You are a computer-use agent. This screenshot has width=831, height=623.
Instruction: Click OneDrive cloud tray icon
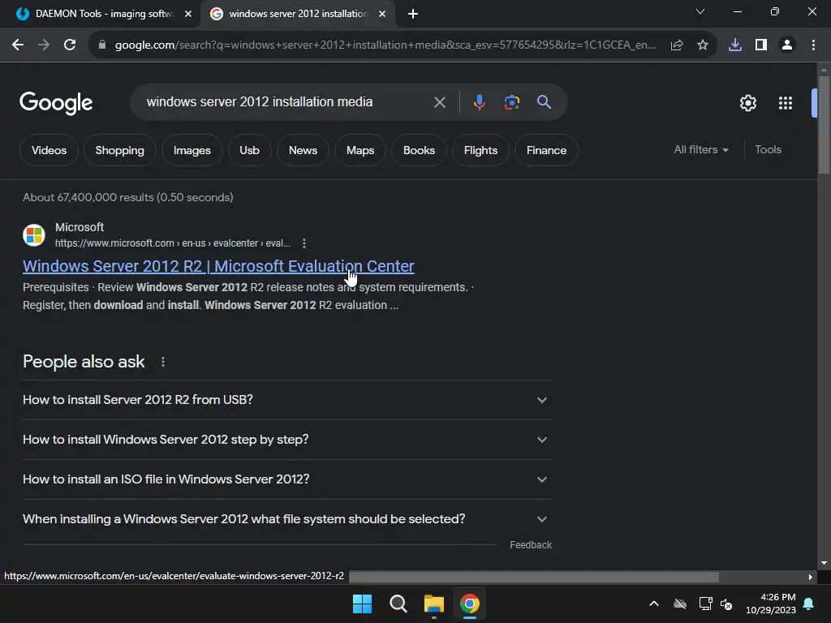[680, 604]
